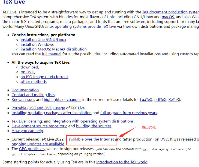Open the Documentation link

25,90
